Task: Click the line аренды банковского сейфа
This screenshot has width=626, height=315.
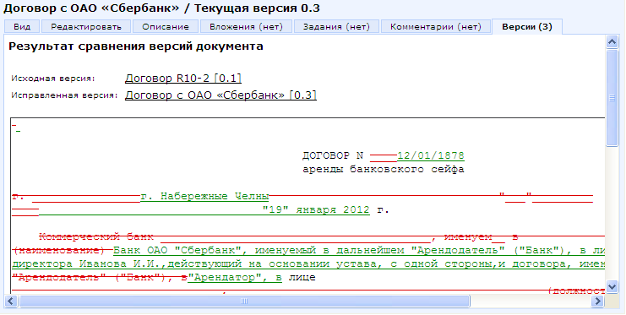Action: [384, 169]
